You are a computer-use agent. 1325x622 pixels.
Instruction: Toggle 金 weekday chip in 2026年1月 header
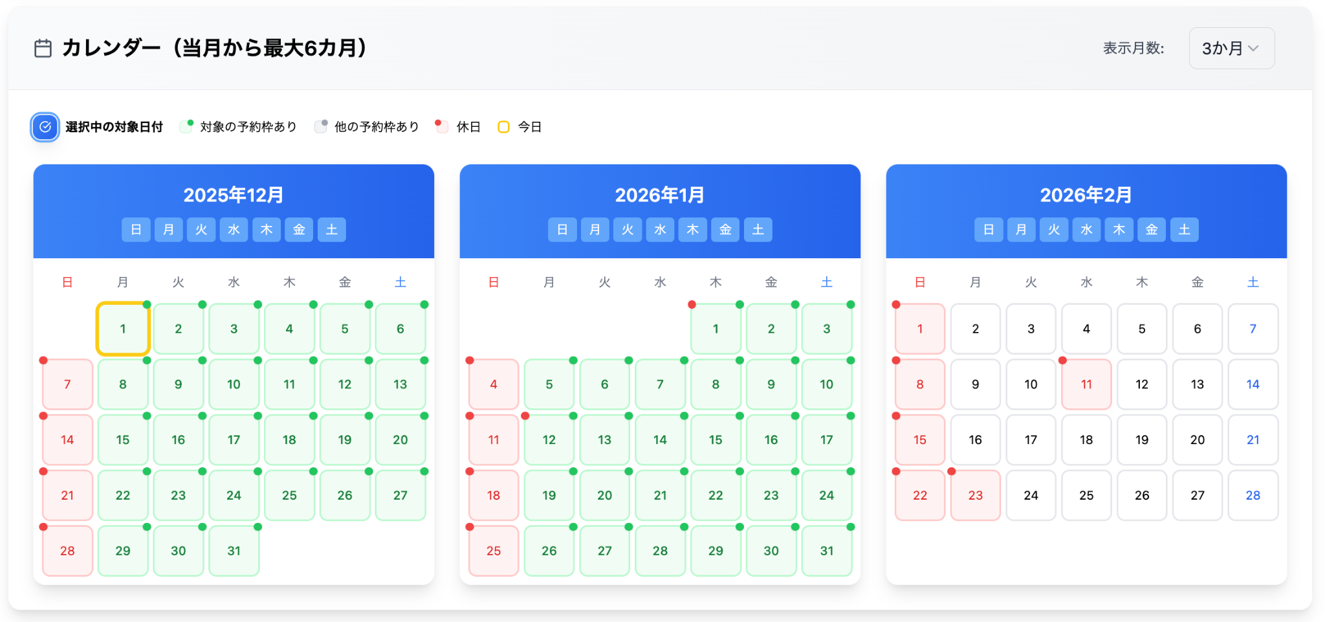point(725,230)
